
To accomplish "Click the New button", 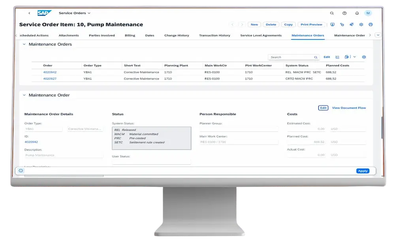I will click(x=254, y=24).
